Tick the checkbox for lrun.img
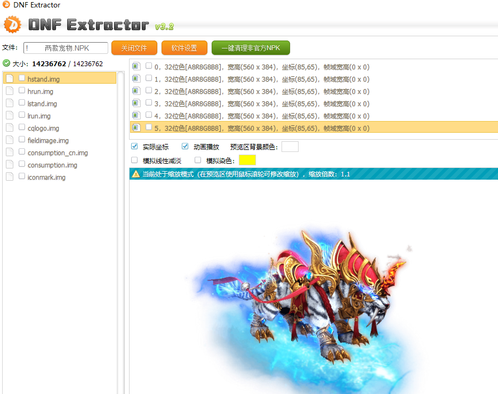498x394 pixels. (x=22, y=115)
